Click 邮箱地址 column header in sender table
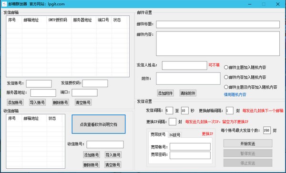This screenshot has width=286, height=173. (x=34, y=20)
